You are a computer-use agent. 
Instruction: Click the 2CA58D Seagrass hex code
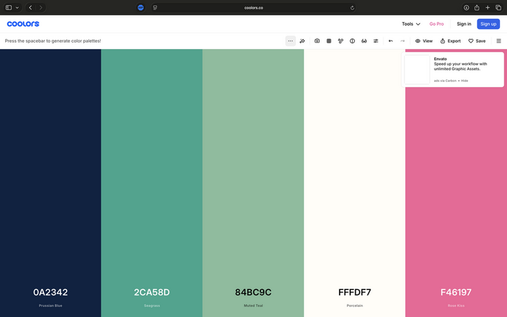(x=152, y=293)
